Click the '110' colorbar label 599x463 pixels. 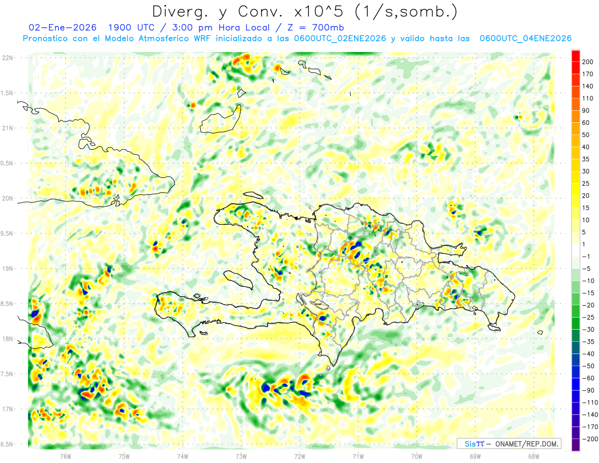coord(588,98)
